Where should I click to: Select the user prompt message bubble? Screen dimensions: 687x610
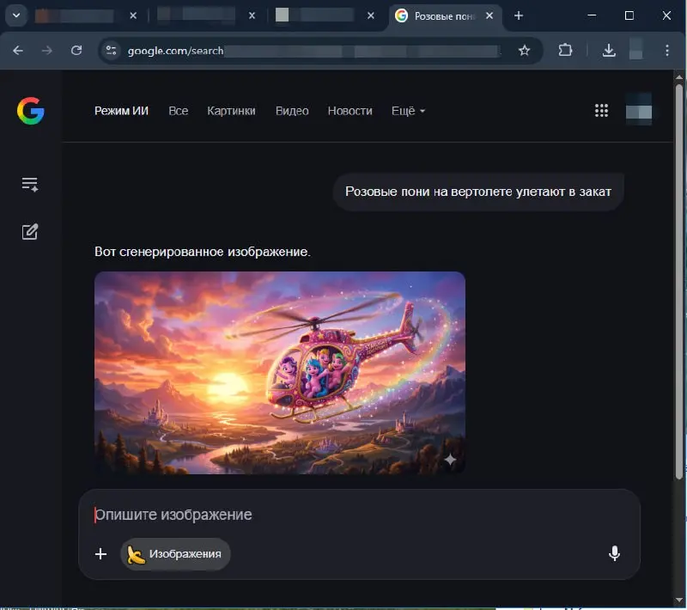pos(478,192)
